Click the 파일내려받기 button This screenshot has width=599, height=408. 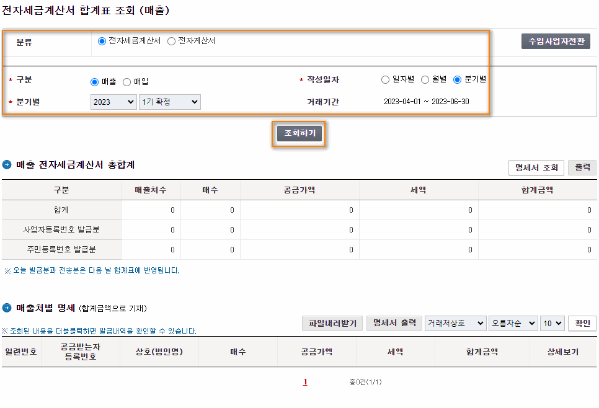[x=332, y=323]
